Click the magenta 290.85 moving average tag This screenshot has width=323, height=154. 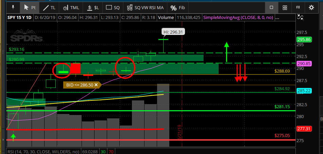pyautogui.click(x=304, y=64)
